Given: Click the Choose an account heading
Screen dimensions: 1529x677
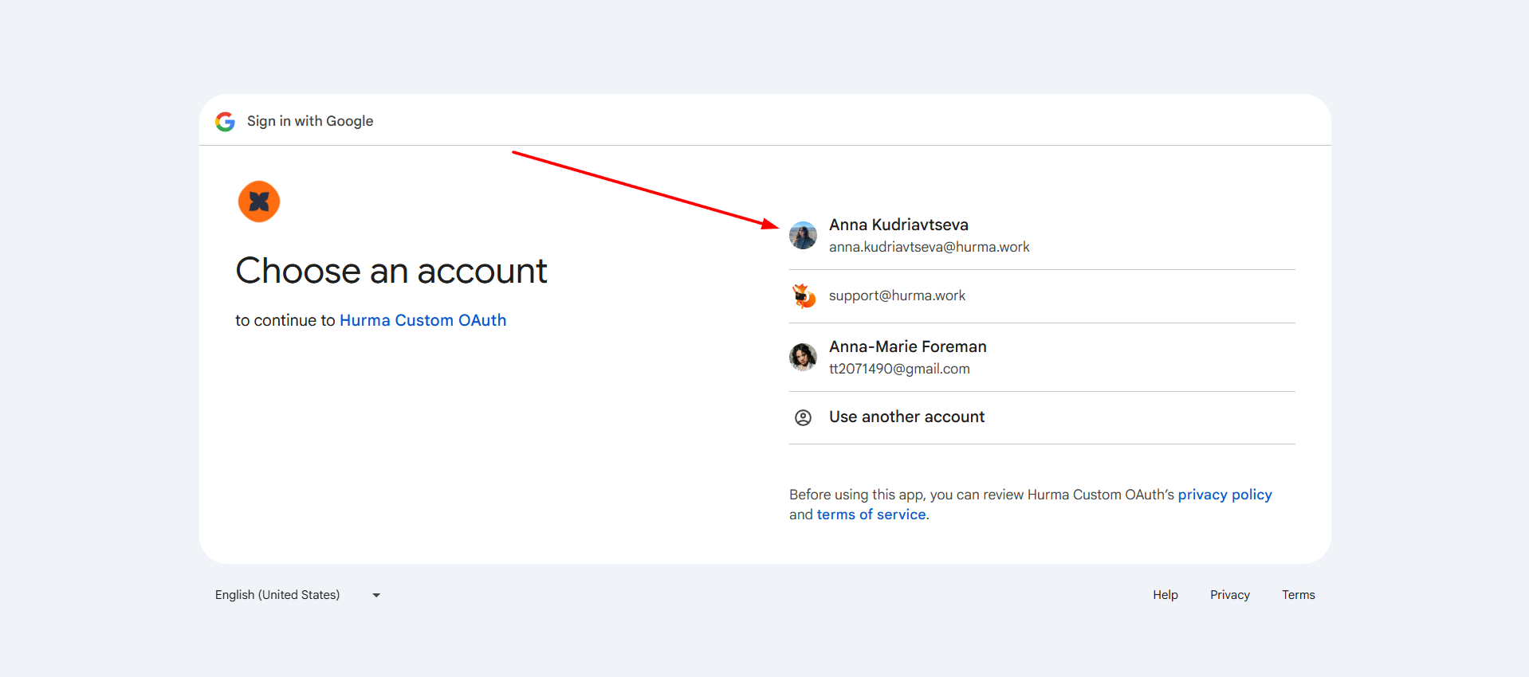Looking at the screenshot, I should click(x=391, y=271).
